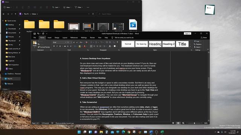
Task: Click the Windows Start button on the taskbar
Action: pyautogui.click(x=79, y=132)
